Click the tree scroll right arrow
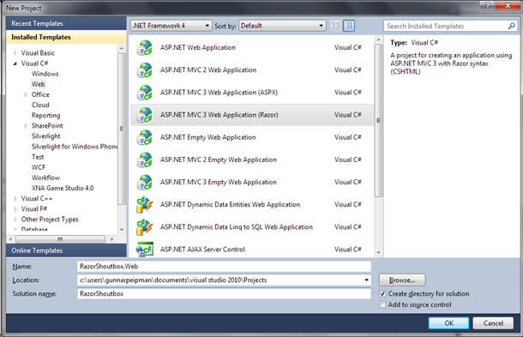The image size is (523, 337). click(111, 239)
